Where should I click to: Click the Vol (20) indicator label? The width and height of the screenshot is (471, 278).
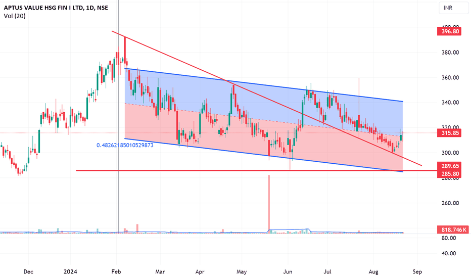pos(15,16)
